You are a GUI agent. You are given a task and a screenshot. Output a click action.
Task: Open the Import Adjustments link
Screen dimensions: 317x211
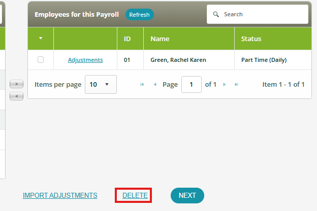click(60, 195)
